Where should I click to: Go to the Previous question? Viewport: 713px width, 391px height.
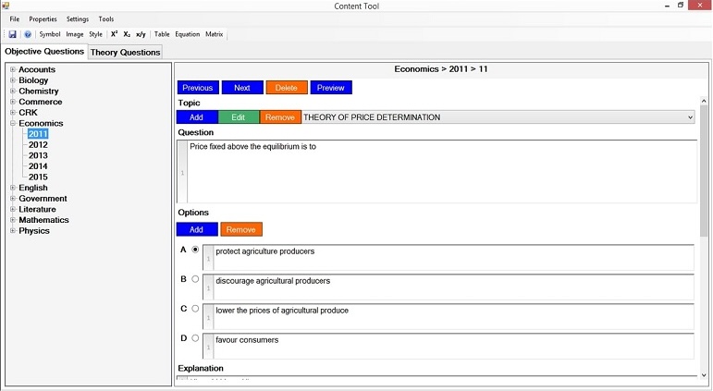point(198,88)
